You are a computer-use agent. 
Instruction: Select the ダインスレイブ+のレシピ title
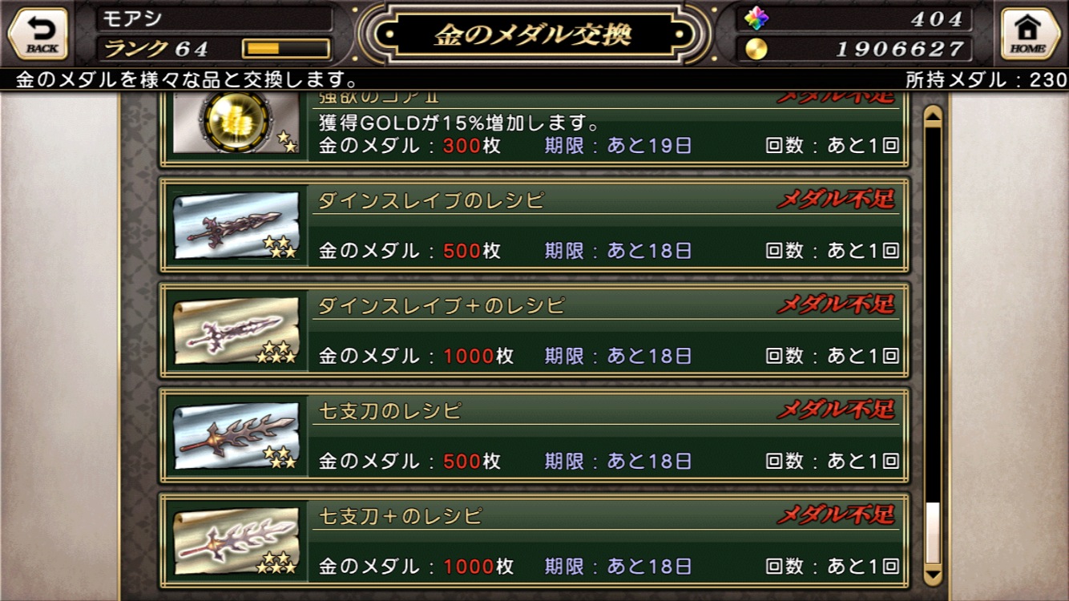point(442,305)
